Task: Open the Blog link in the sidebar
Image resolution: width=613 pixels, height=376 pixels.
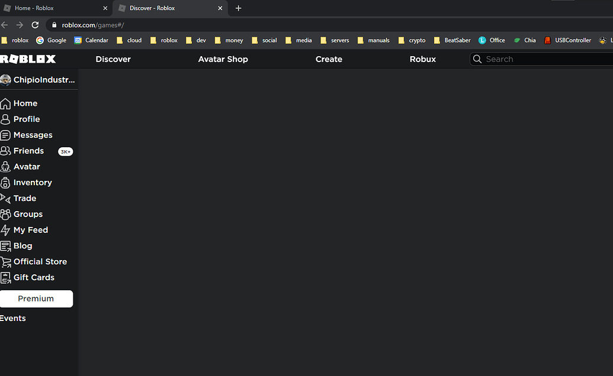Action: [x=23, y=245]
